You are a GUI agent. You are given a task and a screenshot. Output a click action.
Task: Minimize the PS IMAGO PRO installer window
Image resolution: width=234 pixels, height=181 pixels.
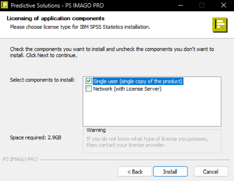pos(181,5)
